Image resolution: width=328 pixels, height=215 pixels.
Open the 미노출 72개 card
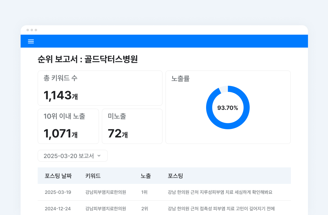(x=132, y=126)
